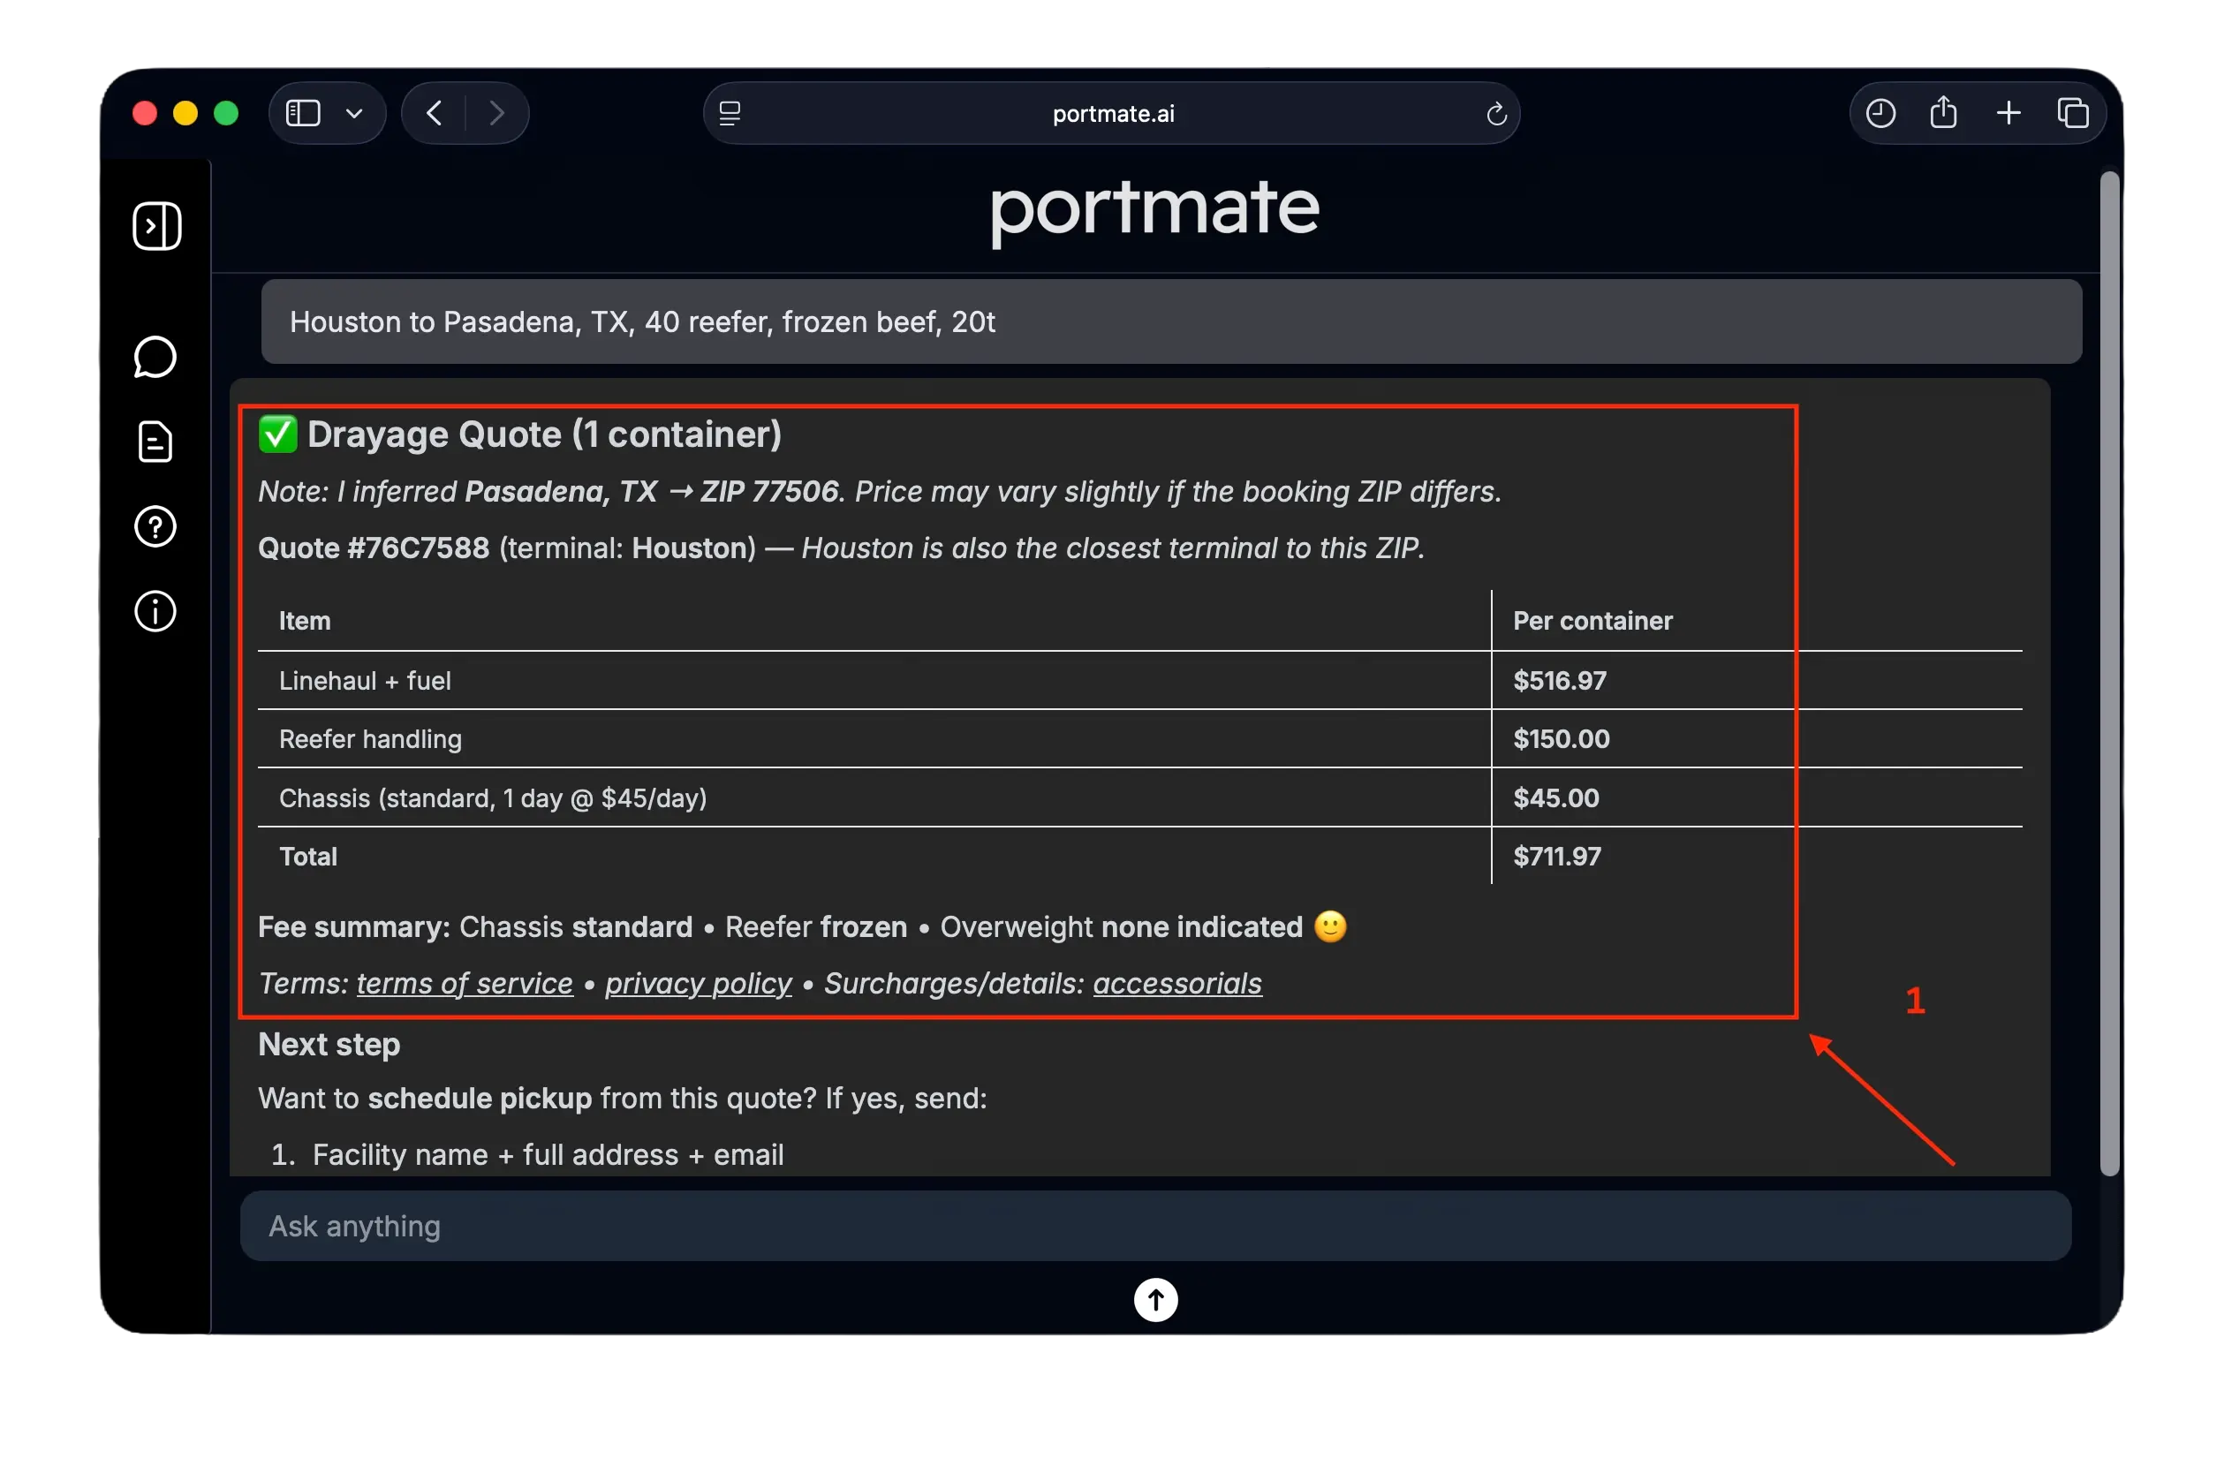Open the accessorials link
Image resolution: width=2224 pixels, height=1466 pixels.
(x=1177, y=983)
